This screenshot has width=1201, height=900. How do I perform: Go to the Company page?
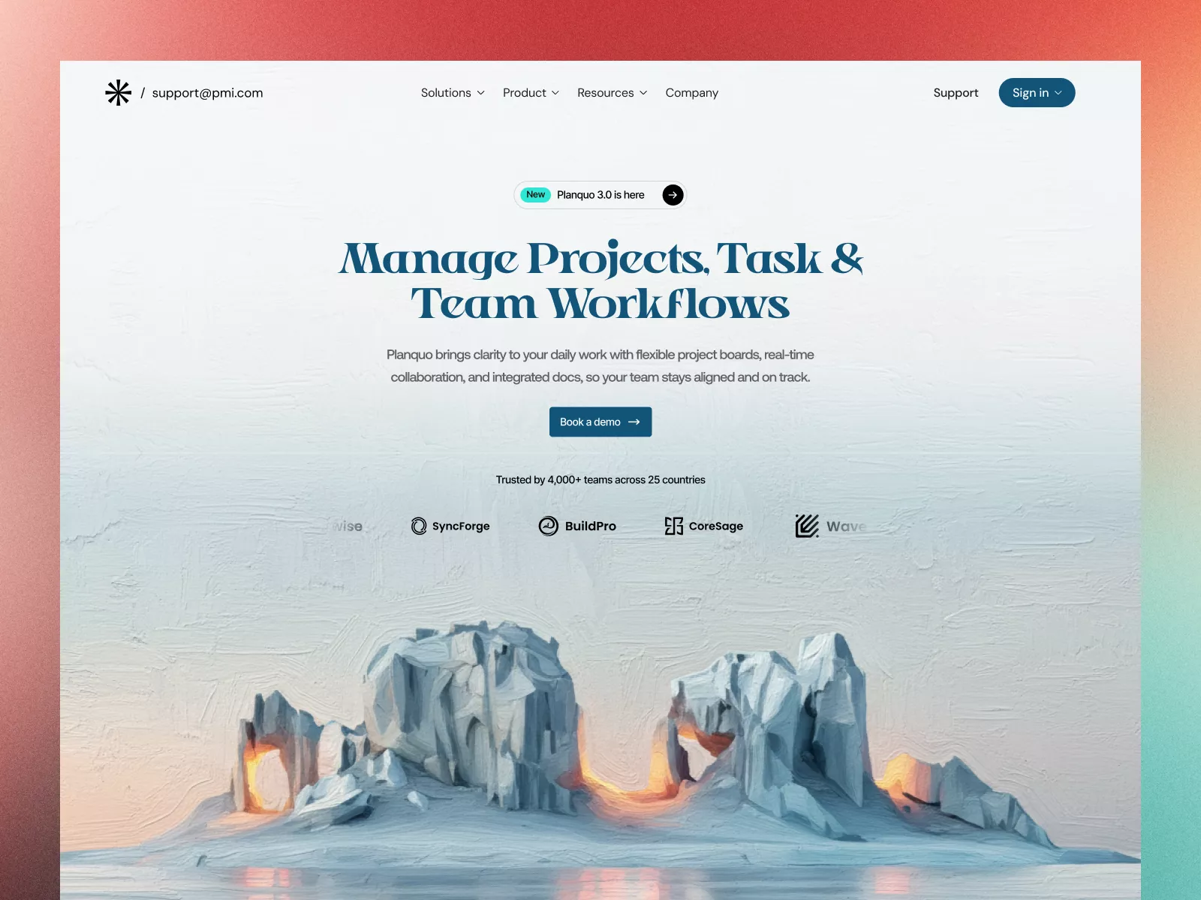[691, 93]
